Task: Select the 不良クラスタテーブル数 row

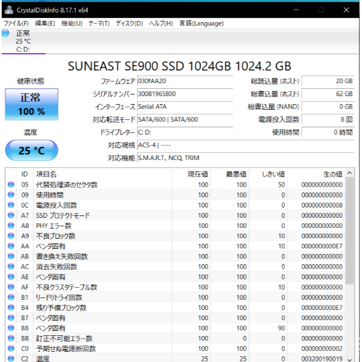Action: (175, 287)
